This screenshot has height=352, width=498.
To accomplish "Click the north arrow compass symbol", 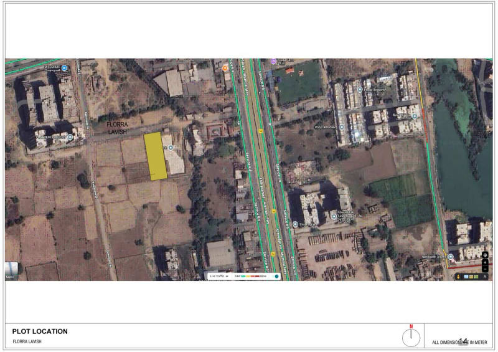I will coord(411,336).
